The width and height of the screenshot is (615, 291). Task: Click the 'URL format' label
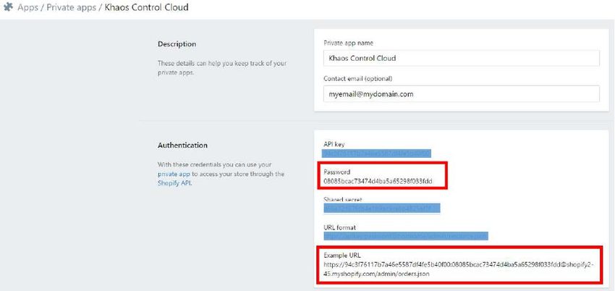[x=339, y=227]
